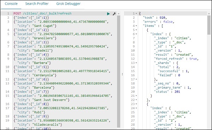Collapse the "items" array fold on line 4
This screenshot has height=130, width=212.
point(136,26)
